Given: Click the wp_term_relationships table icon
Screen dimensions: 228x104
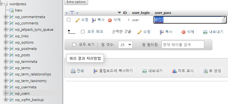Looking at the screenshot, I should 11,74.
